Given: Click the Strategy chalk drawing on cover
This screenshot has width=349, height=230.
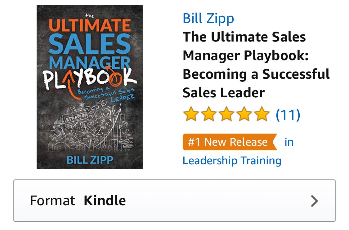Looking at the screenshot, I should pos(76,117).
